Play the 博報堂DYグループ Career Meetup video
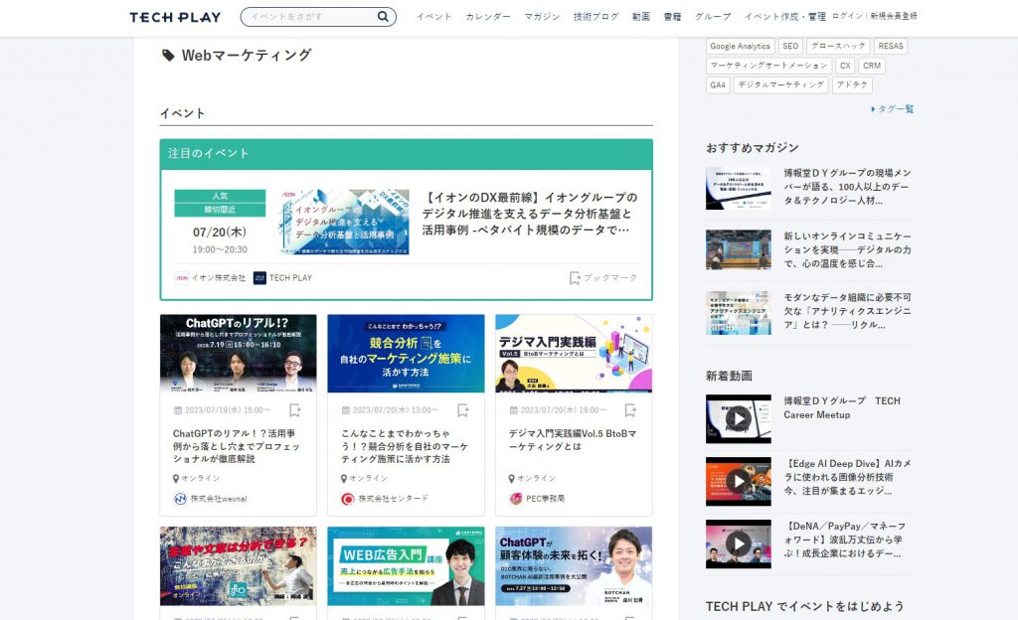1018x620 pixels. click(x=738, y=418)
